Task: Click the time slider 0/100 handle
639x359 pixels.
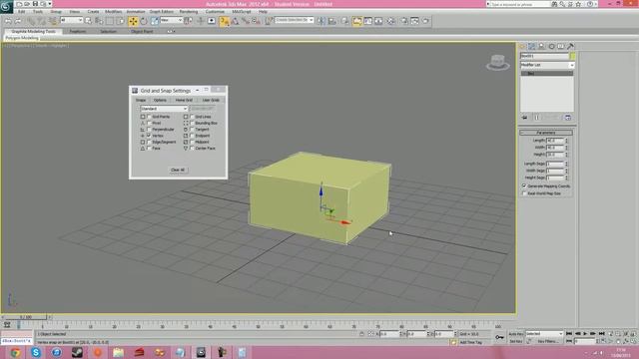Action: (x=25, y=317)
